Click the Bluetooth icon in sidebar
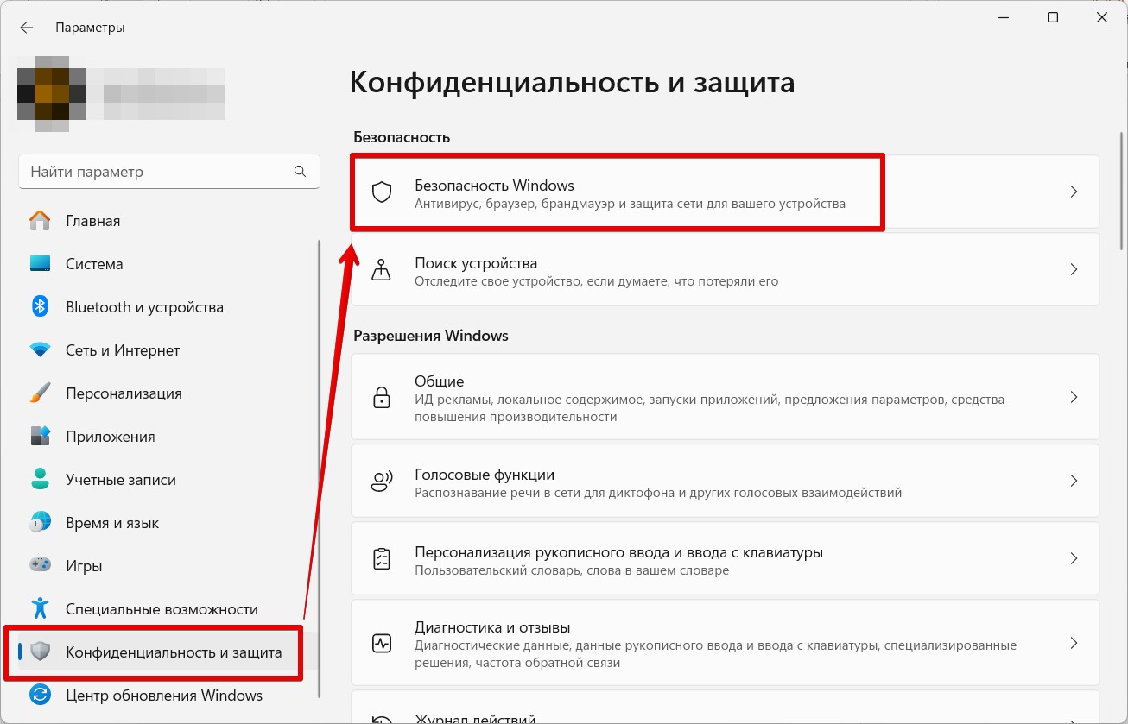 click(40, 306)
